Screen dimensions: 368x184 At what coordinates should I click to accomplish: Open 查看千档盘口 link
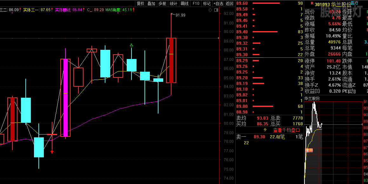click(286, 130)
